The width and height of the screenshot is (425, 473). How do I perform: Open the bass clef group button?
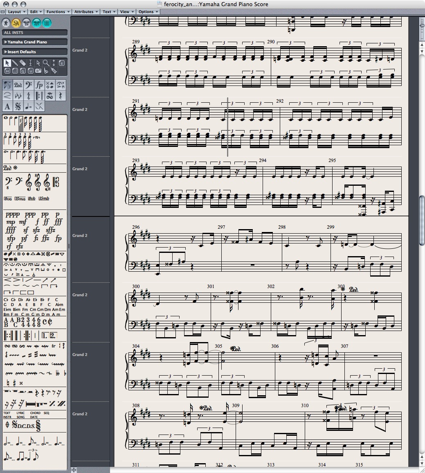29,85
